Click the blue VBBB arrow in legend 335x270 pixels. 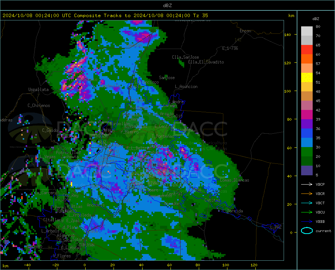click(x=307, y=222)
